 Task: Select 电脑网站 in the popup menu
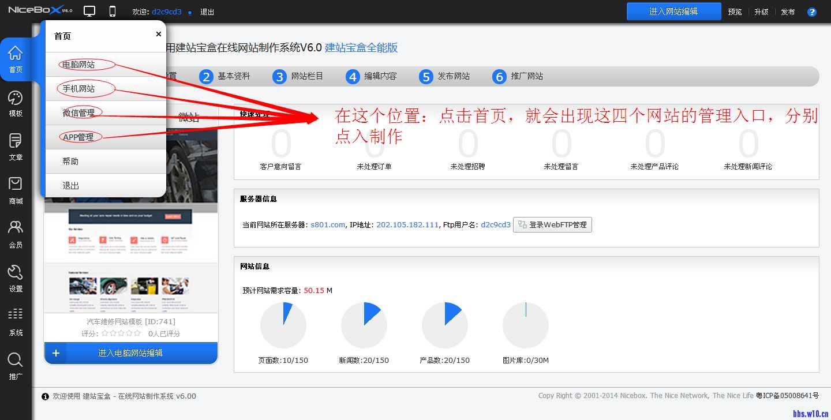[79, 65]
